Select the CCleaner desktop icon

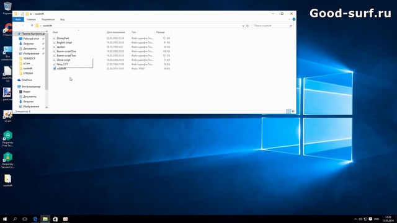[x=7, y=29]
